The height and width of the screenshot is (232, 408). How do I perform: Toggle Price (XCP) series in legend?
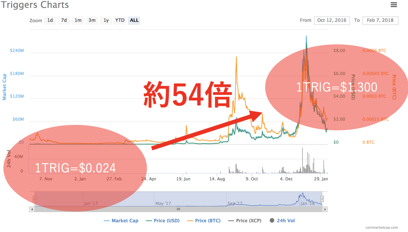coord(245,220)
